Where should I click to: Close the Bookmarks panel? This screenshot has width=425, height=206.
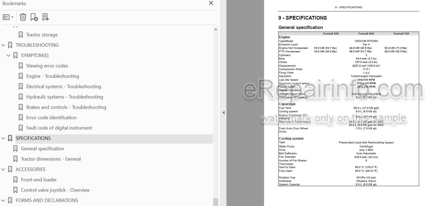pyautogui.click(x=211, y=3)
